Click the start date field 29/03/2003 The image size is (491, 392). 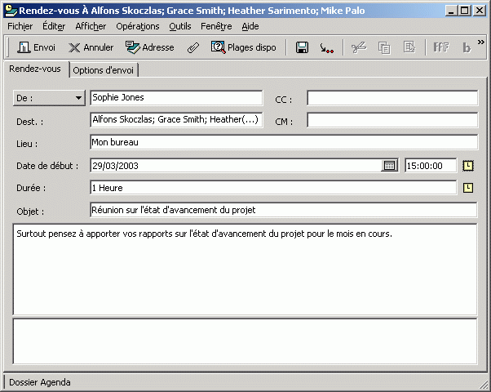236,166
